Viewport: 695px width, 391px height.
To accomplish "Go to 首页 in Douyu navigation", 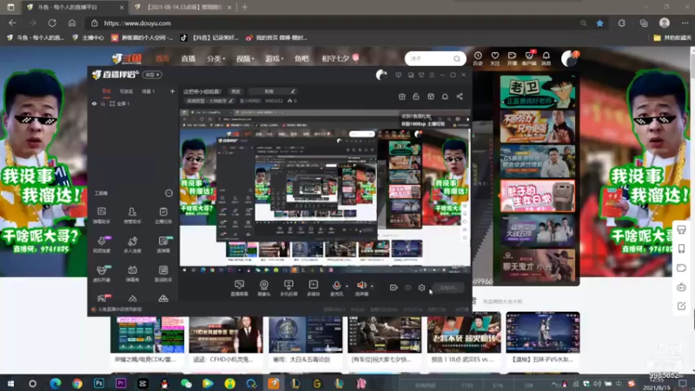I will tap(162, 58).
